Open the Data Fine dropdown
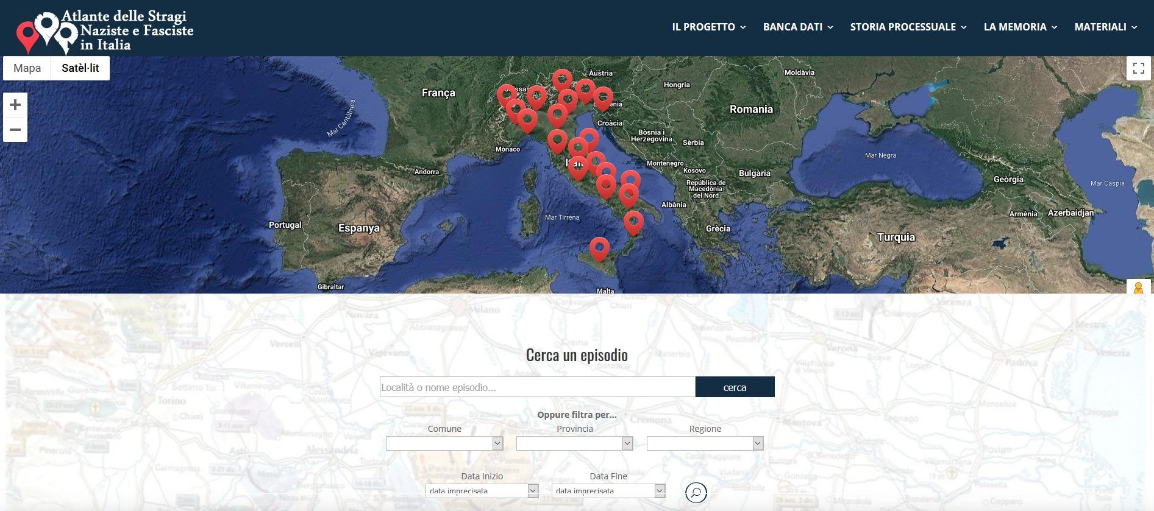 608,491
